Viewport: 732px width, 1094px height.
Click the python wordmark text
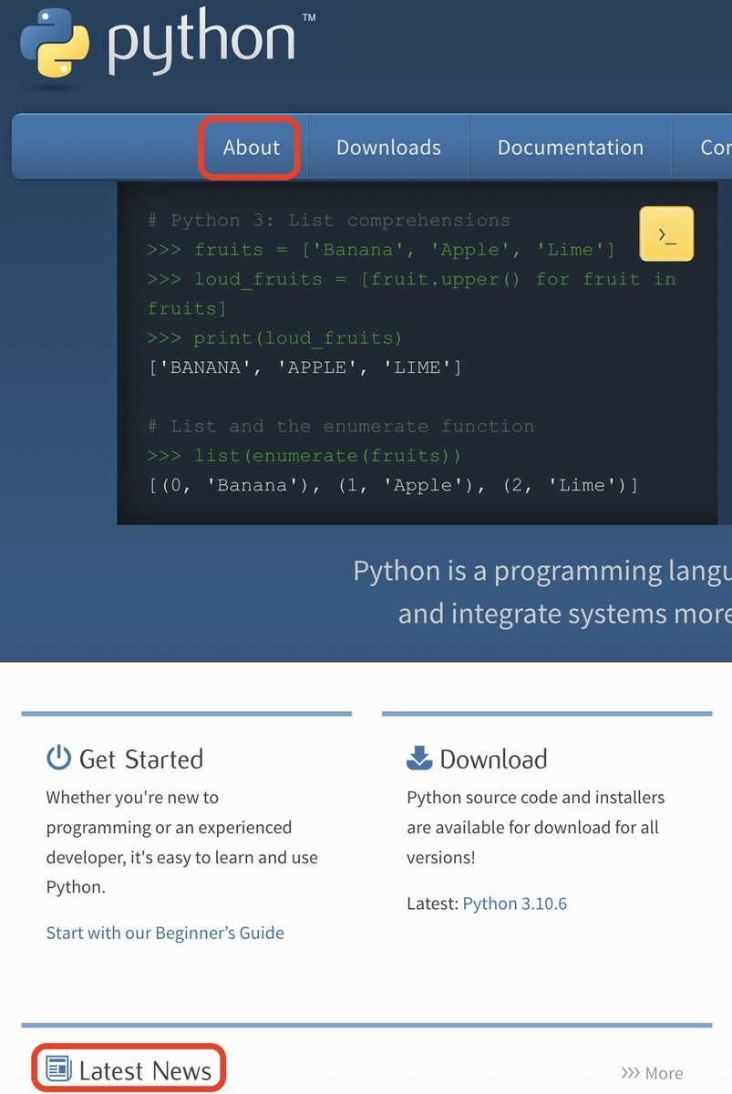click(201, 42)
